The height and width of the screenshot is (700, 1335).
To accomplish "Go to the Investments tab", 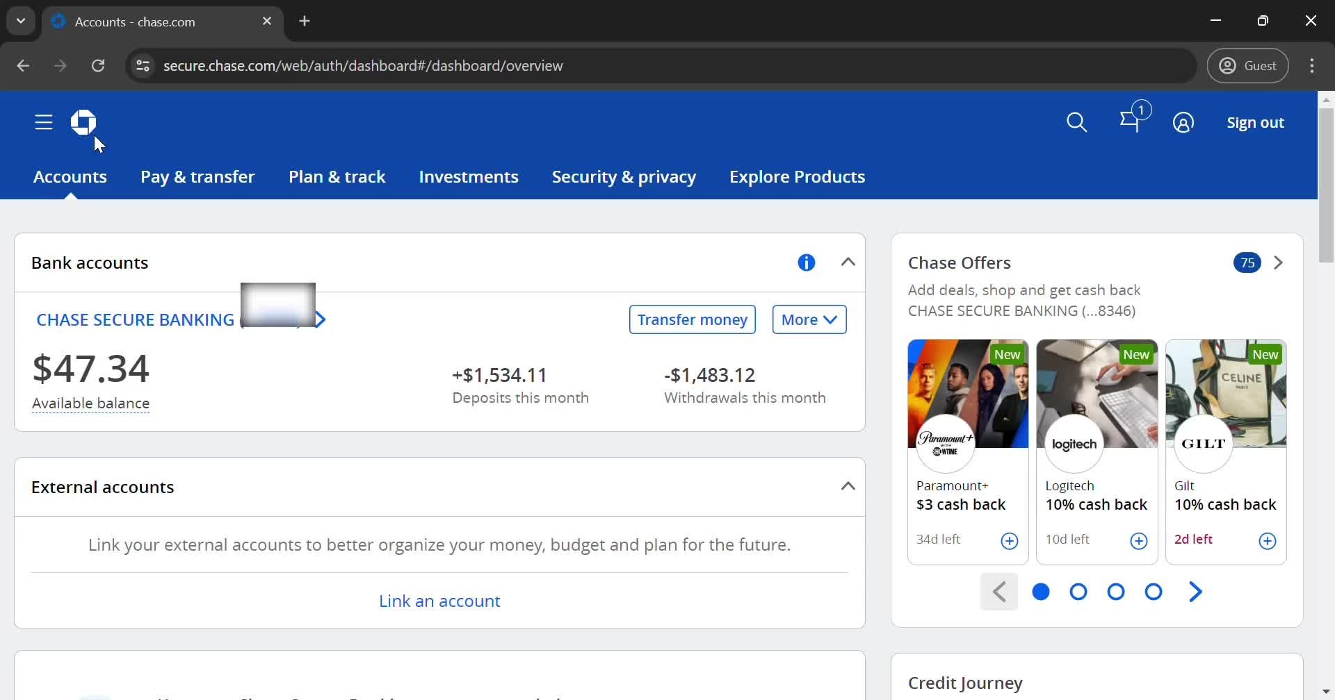I will 468,177.
